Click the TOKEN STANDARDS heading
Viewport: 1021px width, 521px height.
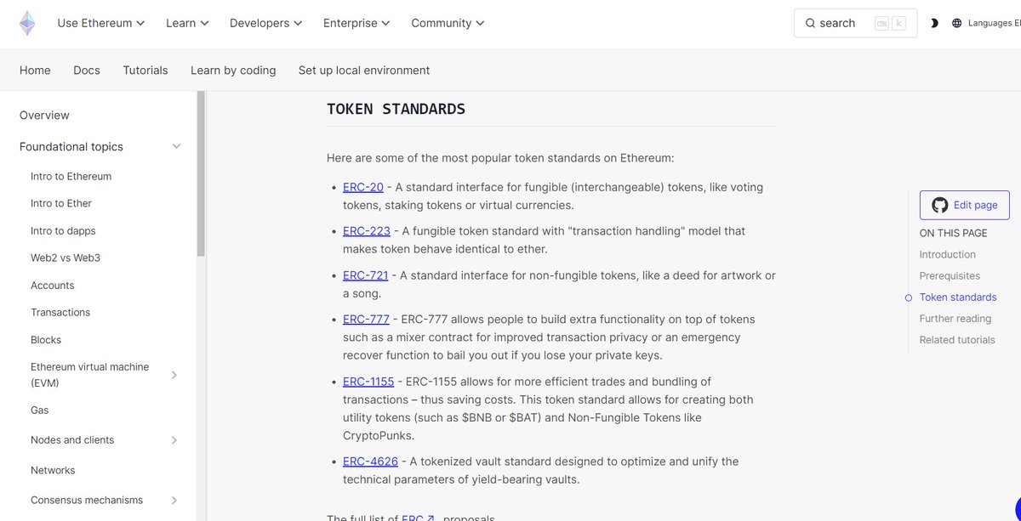396,109
